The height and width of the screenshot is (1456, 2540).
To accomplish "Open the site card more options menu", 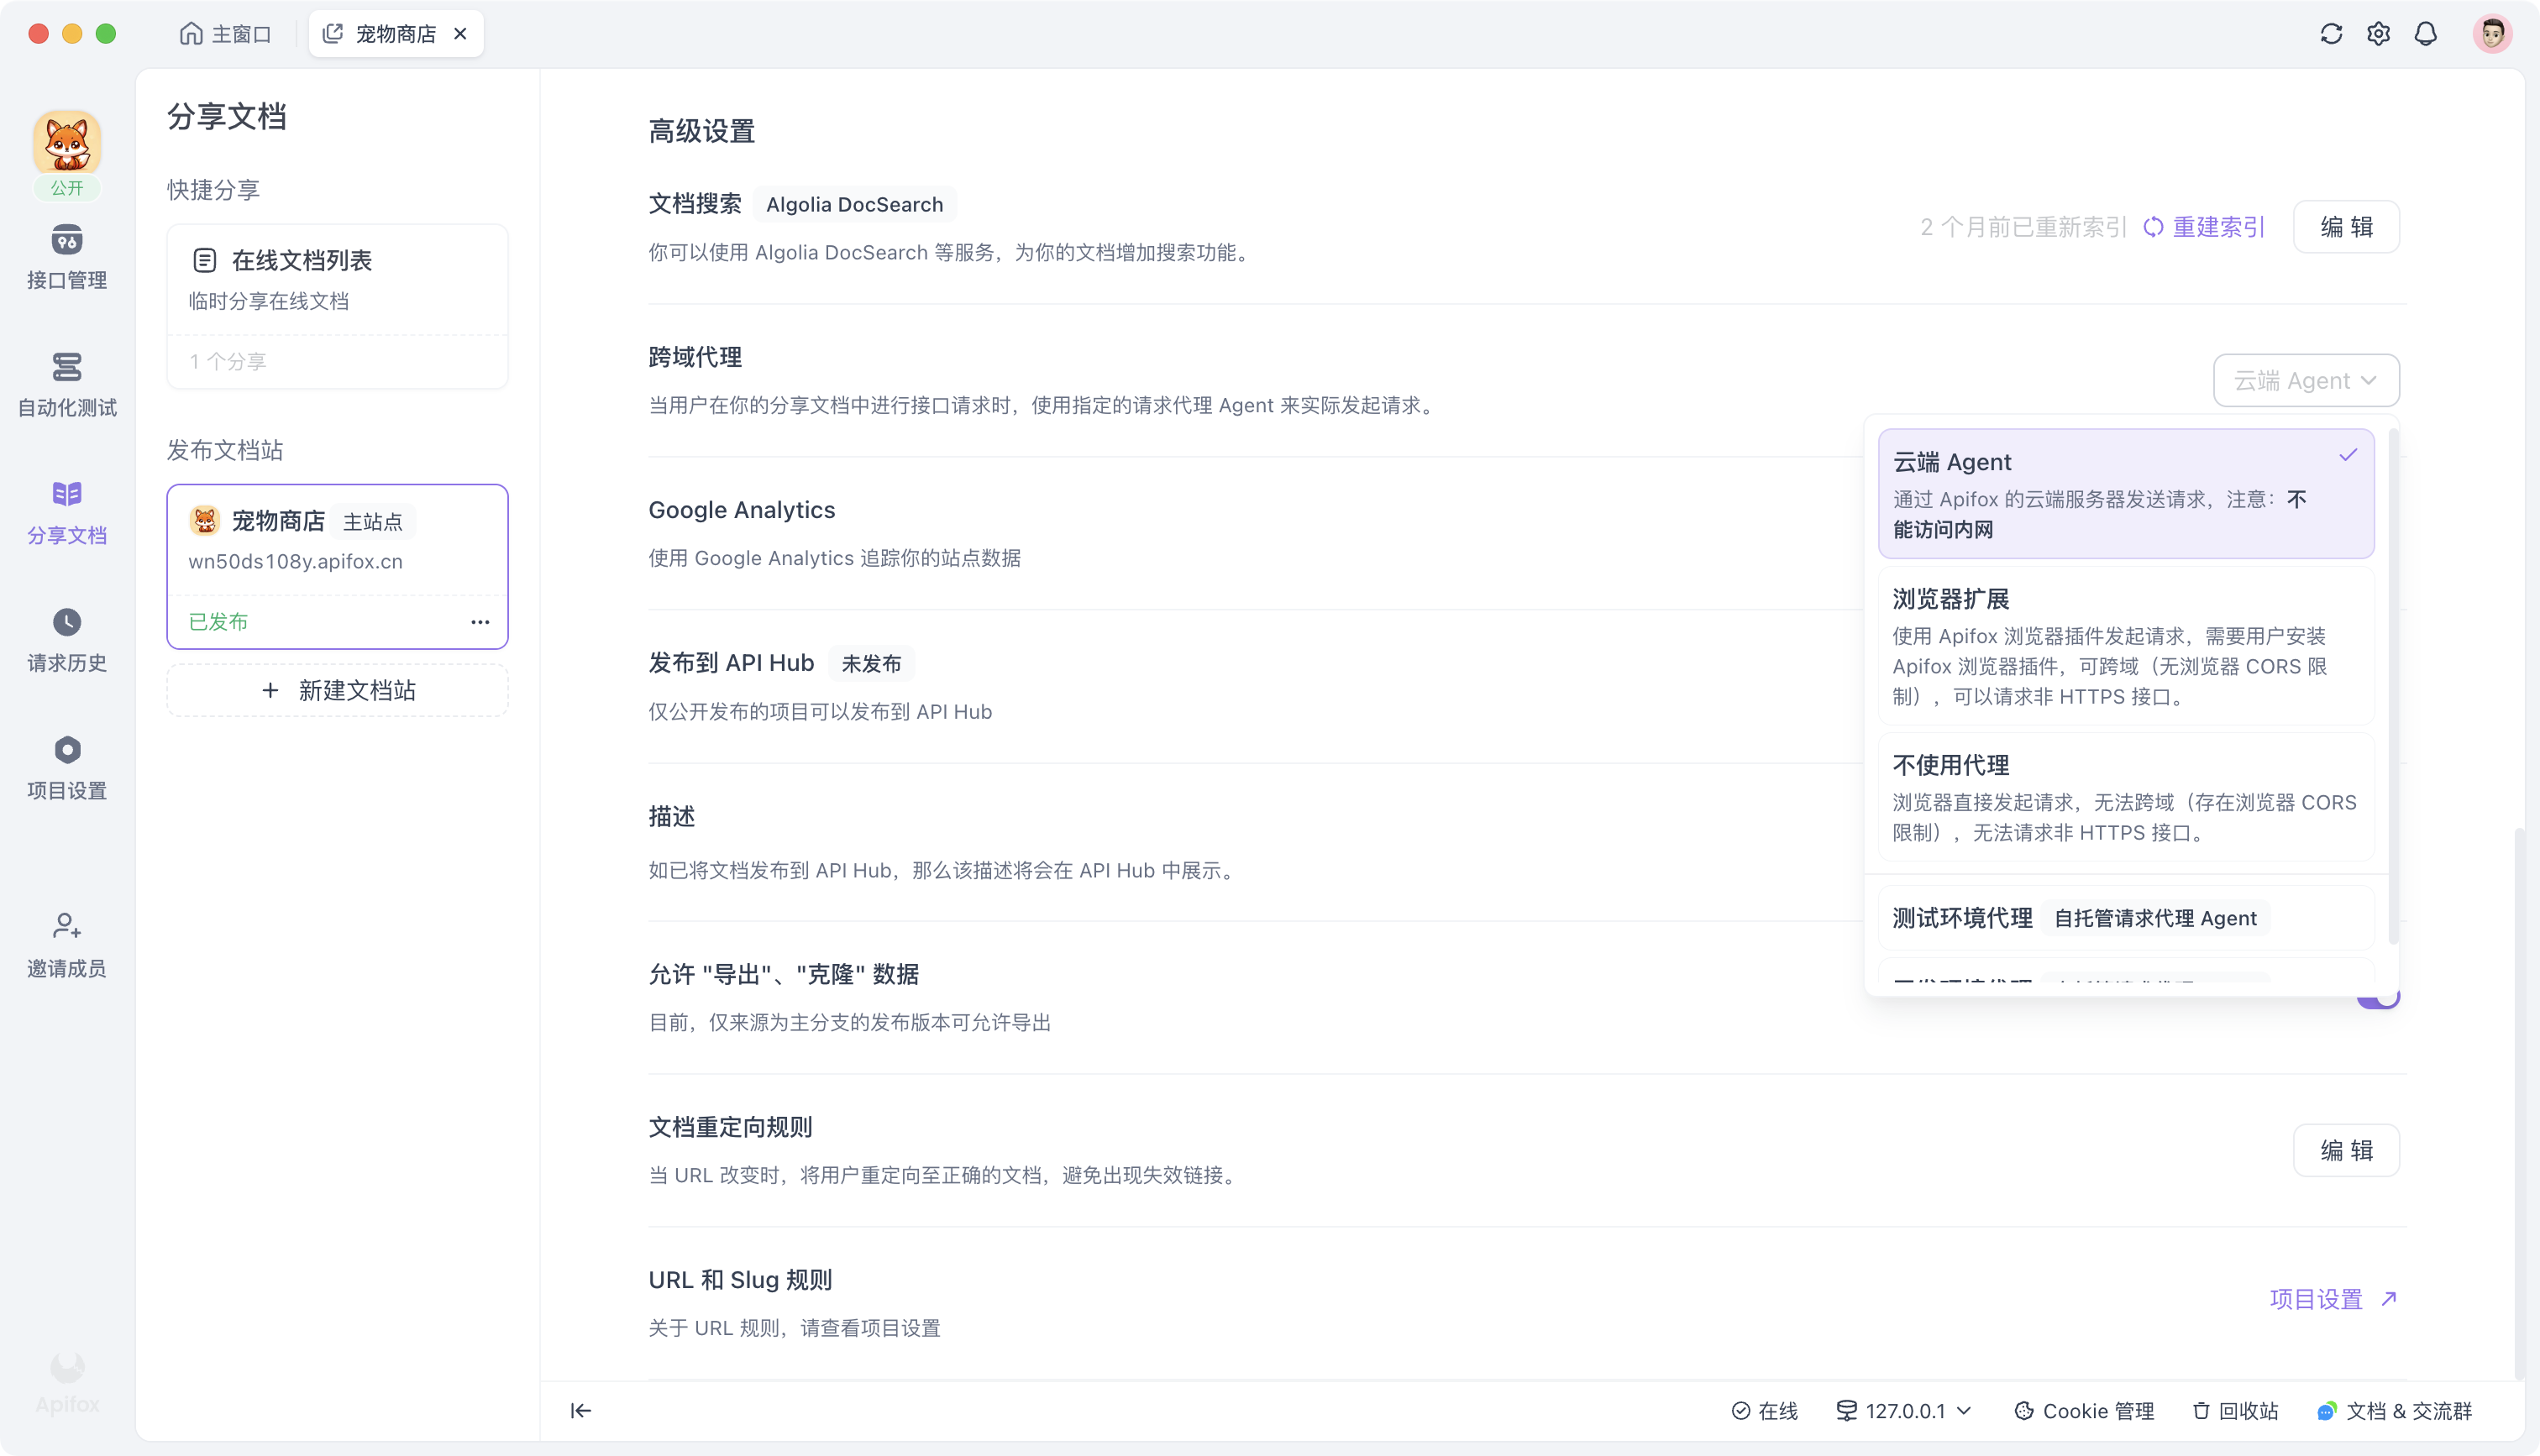I will click(x=481, y=621).
